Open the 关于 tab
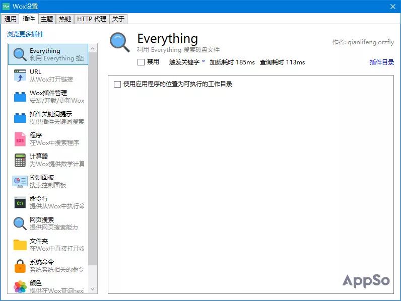This screenshot has height=301, width=401. (118, 19)
